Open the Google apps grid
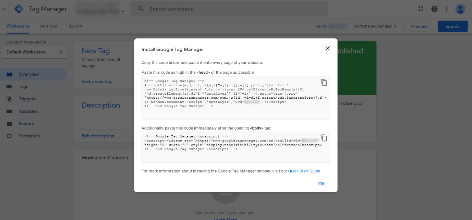This screenshot has height=220, width=472. pyautogui.click(x=421, y=9)
